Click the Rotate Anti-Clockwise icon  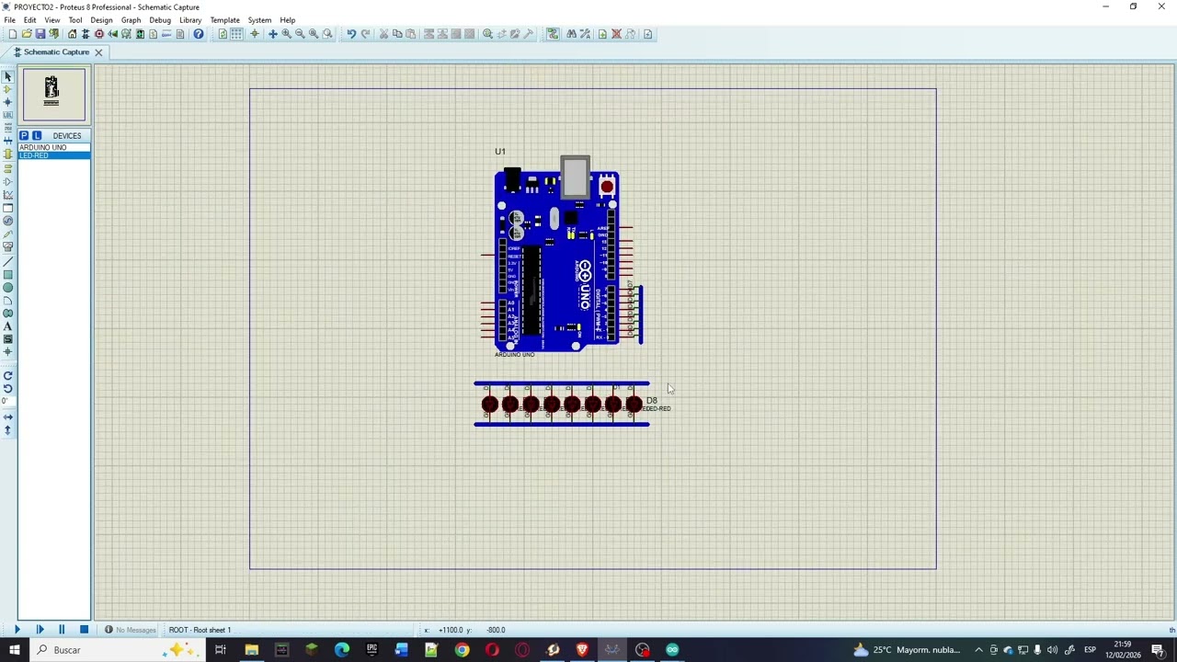8,389
